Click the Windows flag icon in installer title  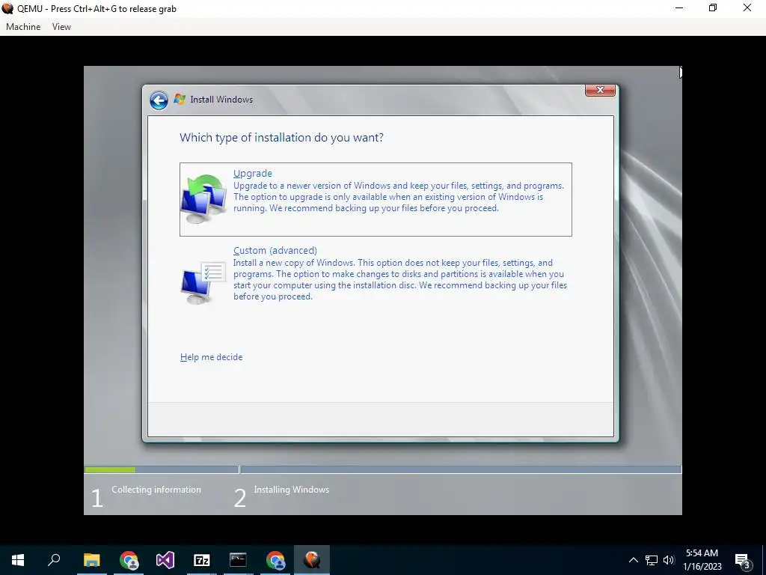[180, 99]
